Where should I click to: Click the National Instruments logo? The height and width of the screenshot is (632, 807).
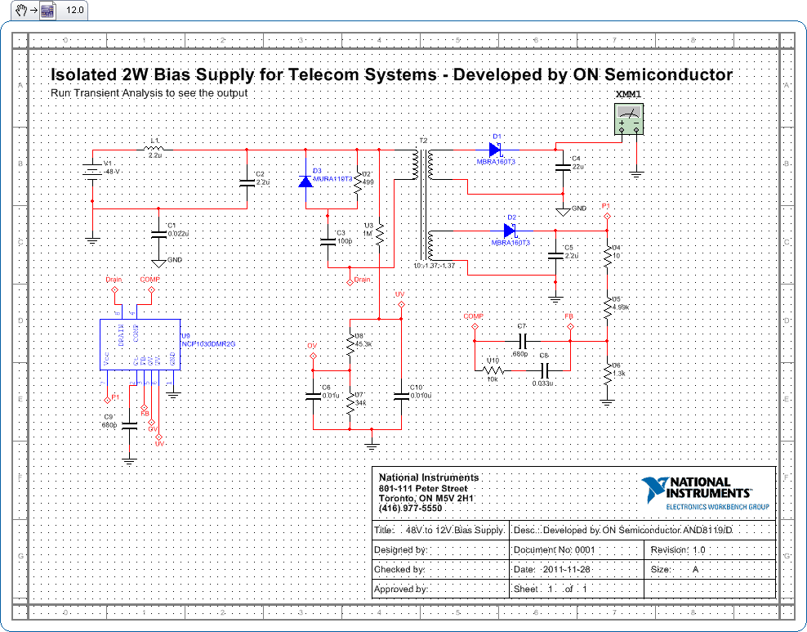(705, 494)
